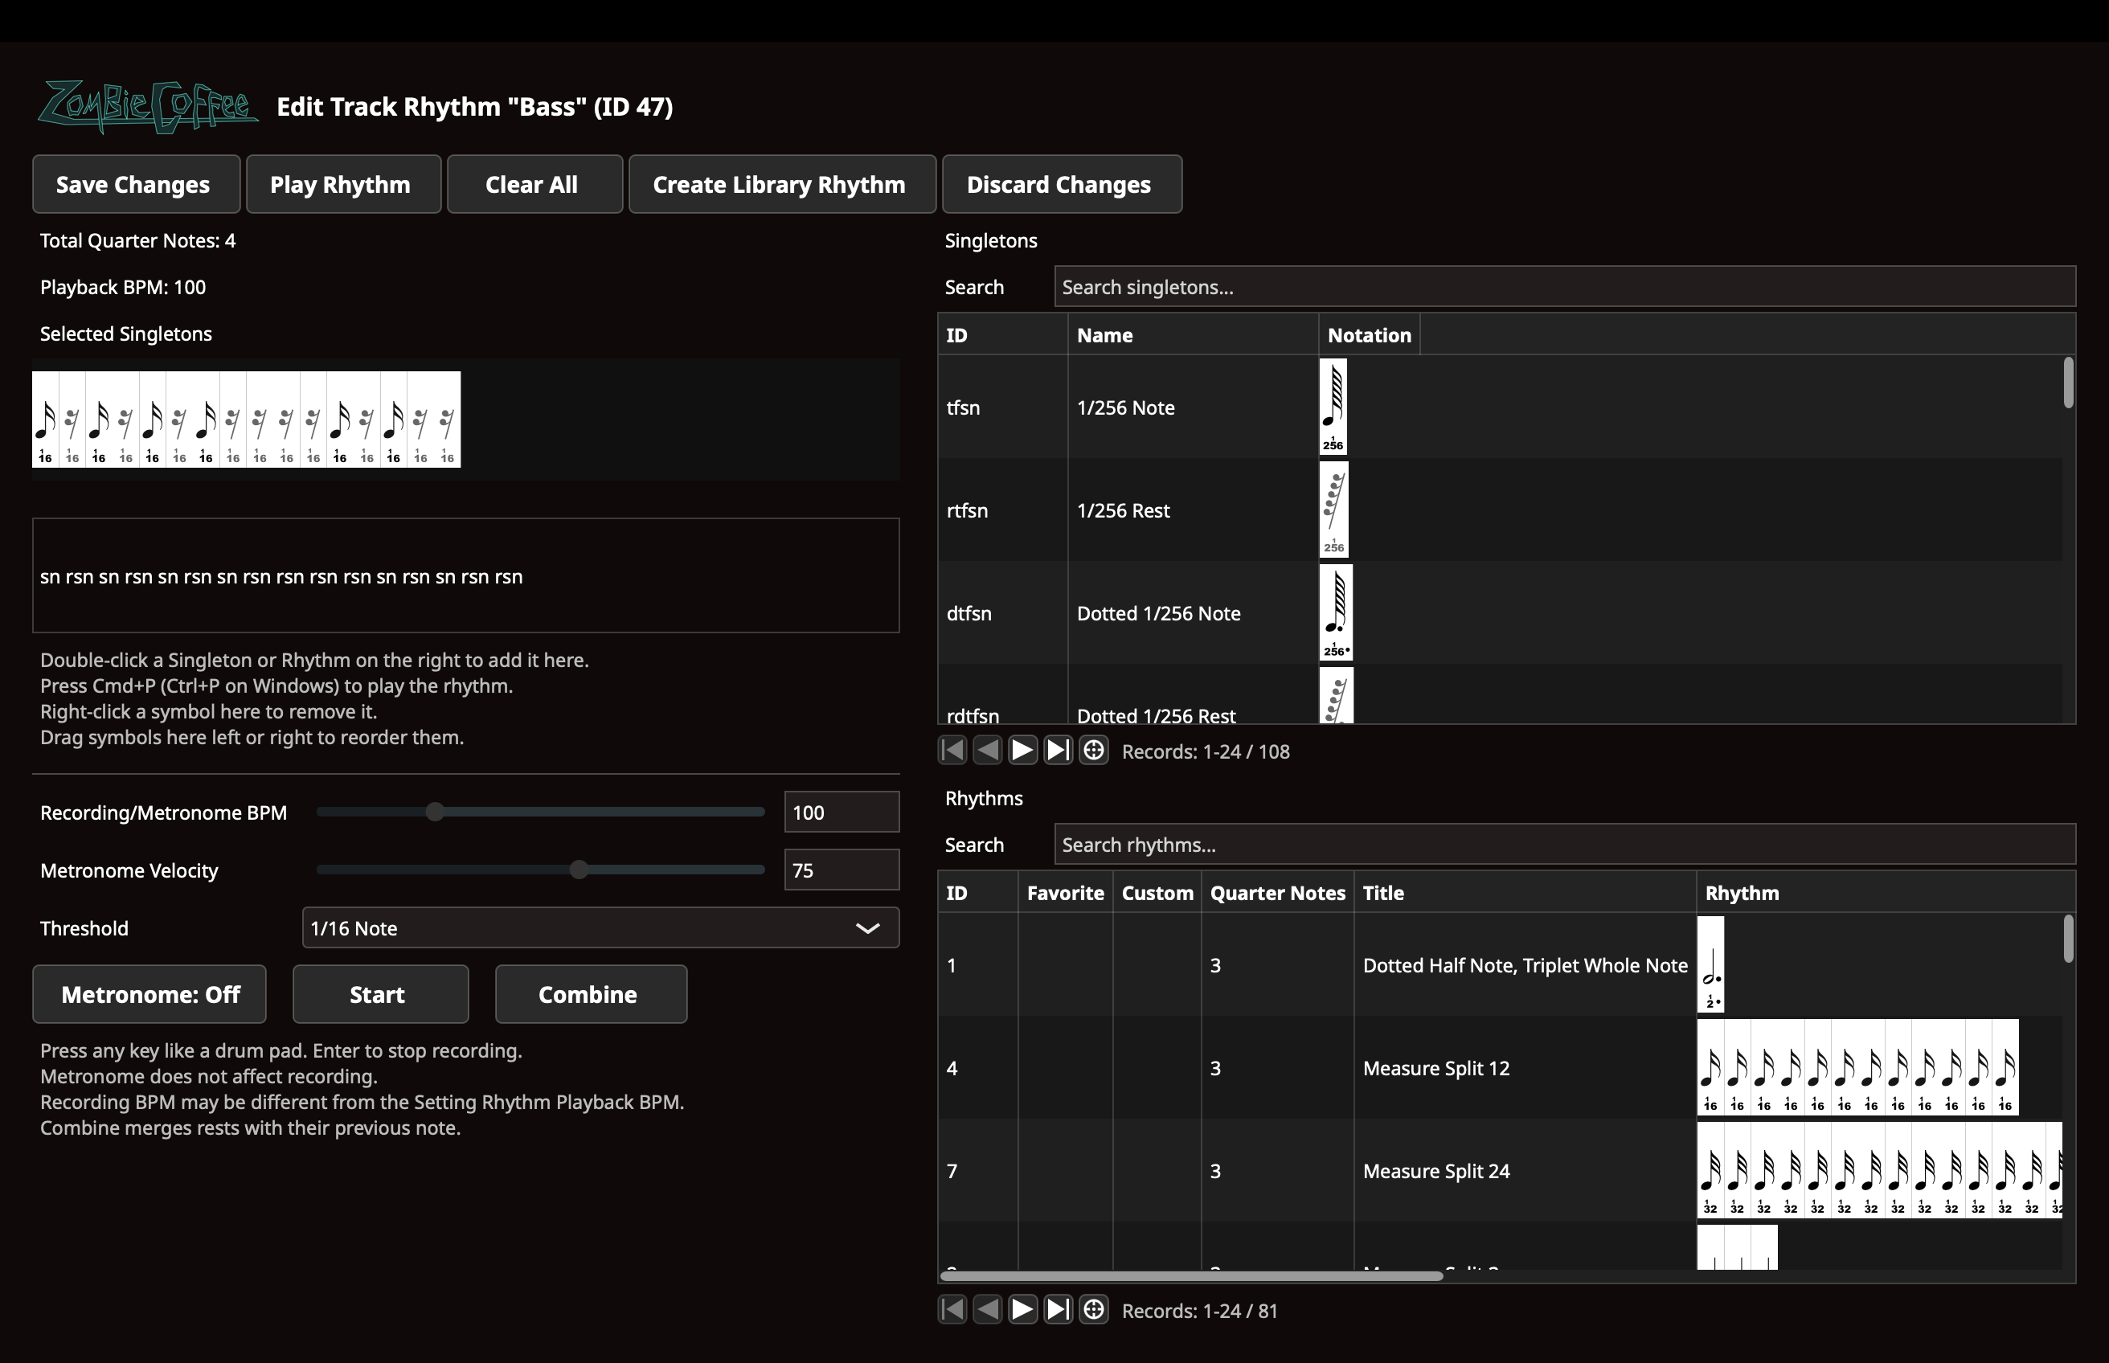Sort Singletons by the Notation column header
The image size is (2109, 1363).
pos(1369,334)
